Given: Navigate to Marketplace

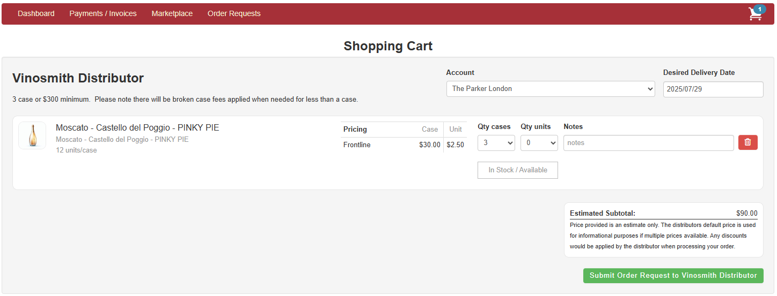Looking at the screenshot, I should (x=172, y=13).
